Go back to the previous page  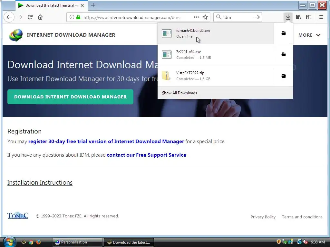point(9,17)
